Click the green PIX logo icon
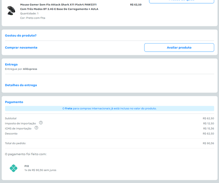Image resolution: width=219 pixels, height=183 pixels. pyautogui.click(x=14, y=168)
